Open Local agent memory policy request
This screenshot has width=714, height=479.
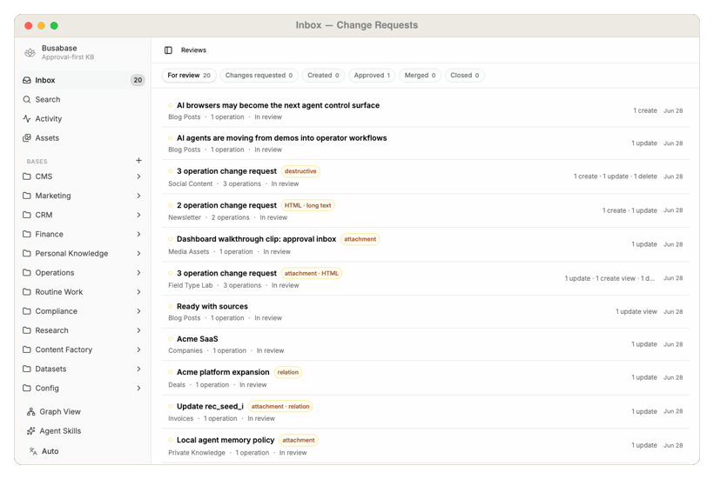coord(425,446)
